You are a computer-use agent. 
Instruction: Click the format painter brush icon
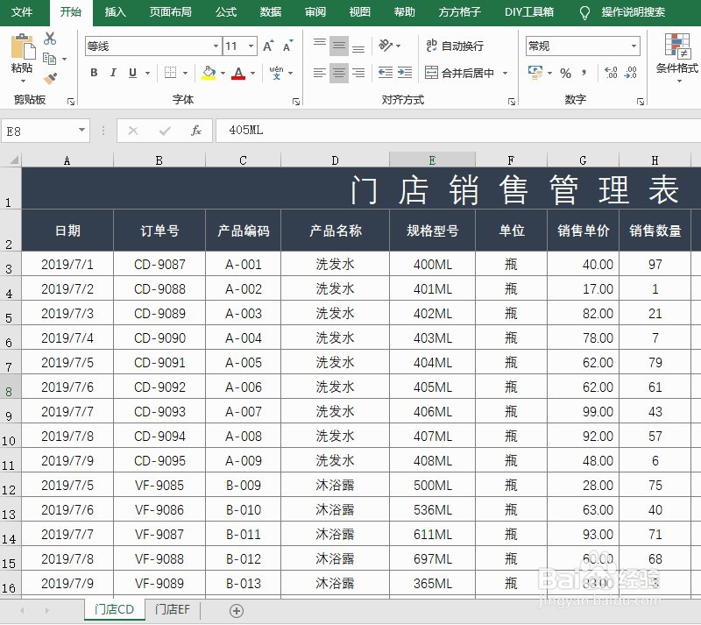click(x=50, y=76)
